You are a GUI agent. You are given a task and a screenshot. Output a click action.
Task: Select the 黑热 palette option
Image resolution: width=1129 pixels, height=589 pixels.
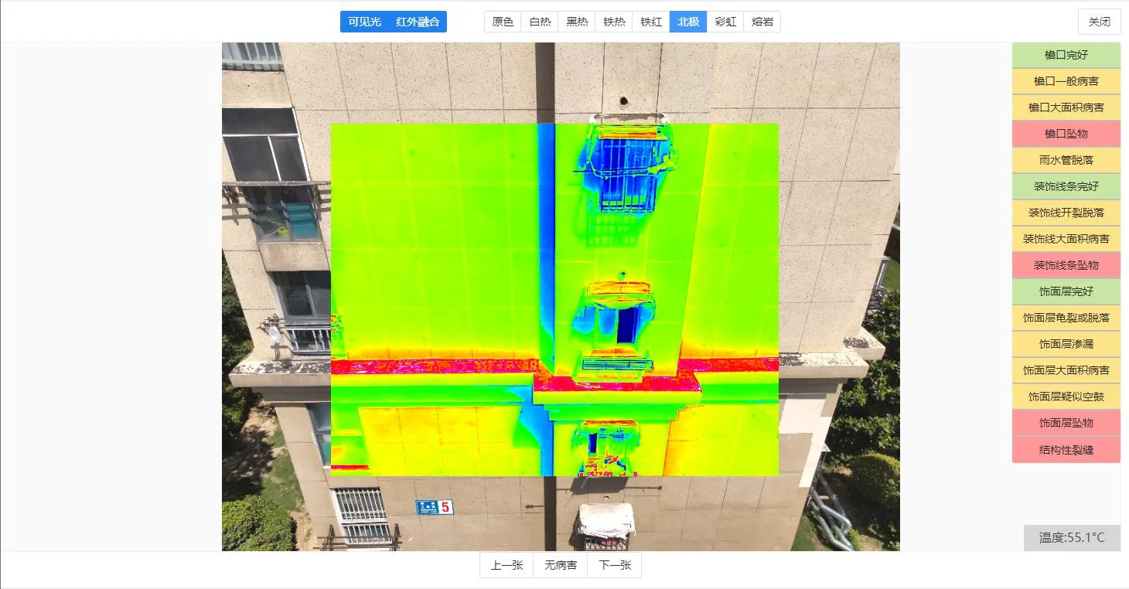point(577,22)
